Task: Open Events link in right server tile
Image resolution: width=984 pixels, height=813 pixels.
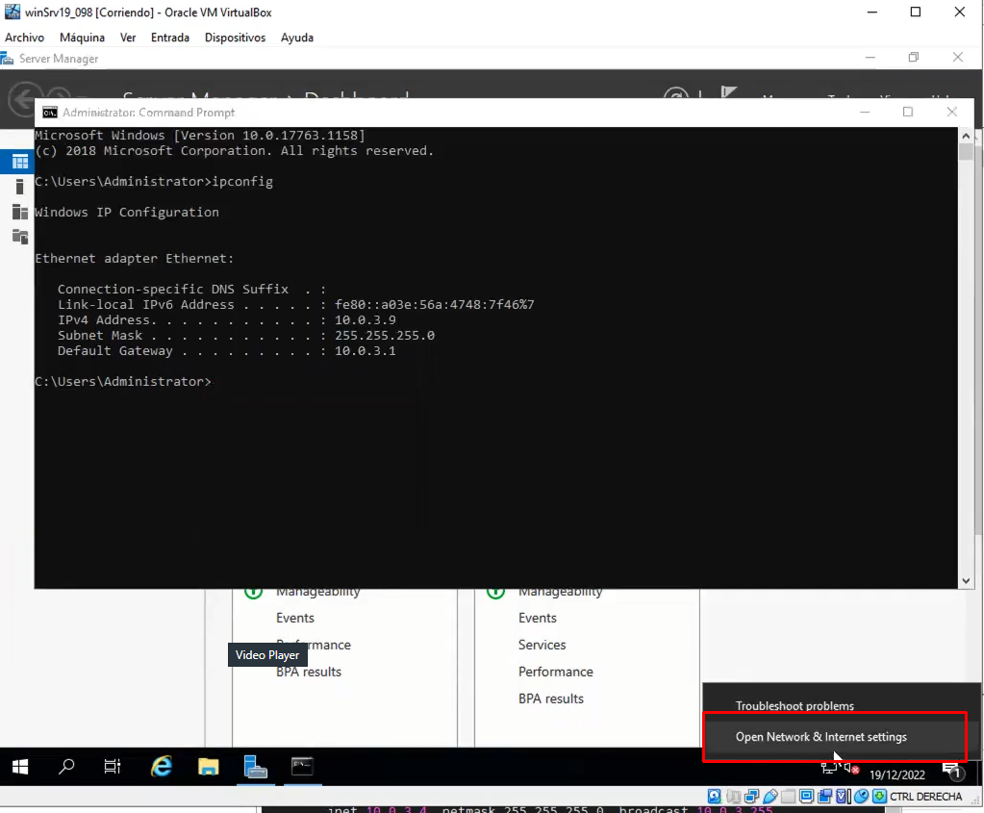Action: coord(537,618)
